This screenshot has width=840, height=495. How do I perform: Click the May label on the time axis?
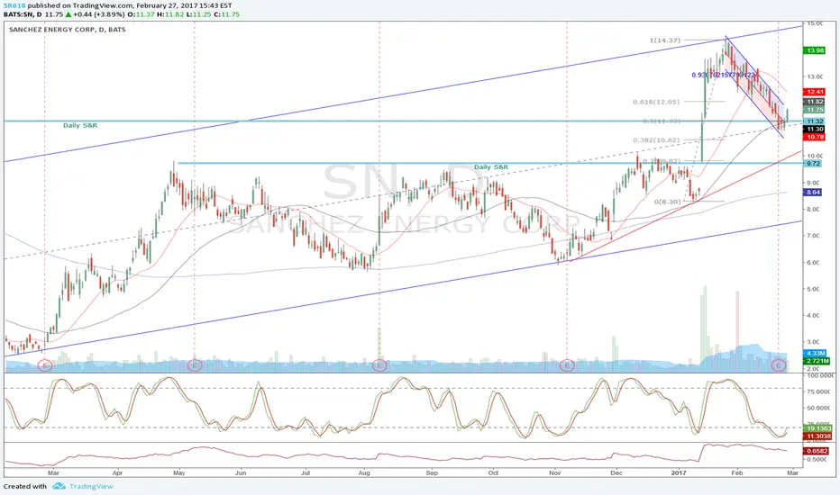(x=179, y=473)
